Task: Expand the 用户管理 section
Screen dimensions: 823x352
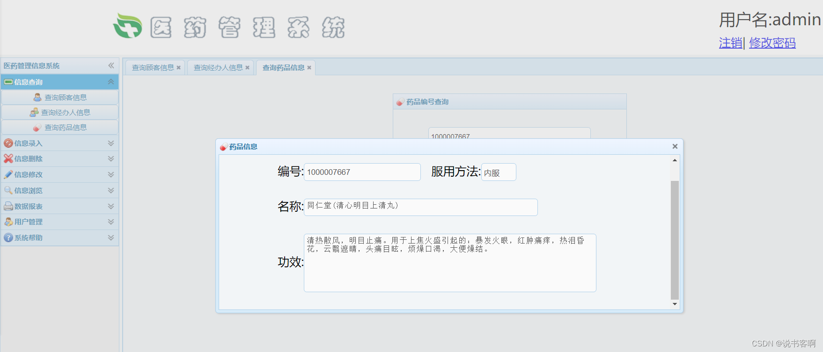Action: [111, 222]
